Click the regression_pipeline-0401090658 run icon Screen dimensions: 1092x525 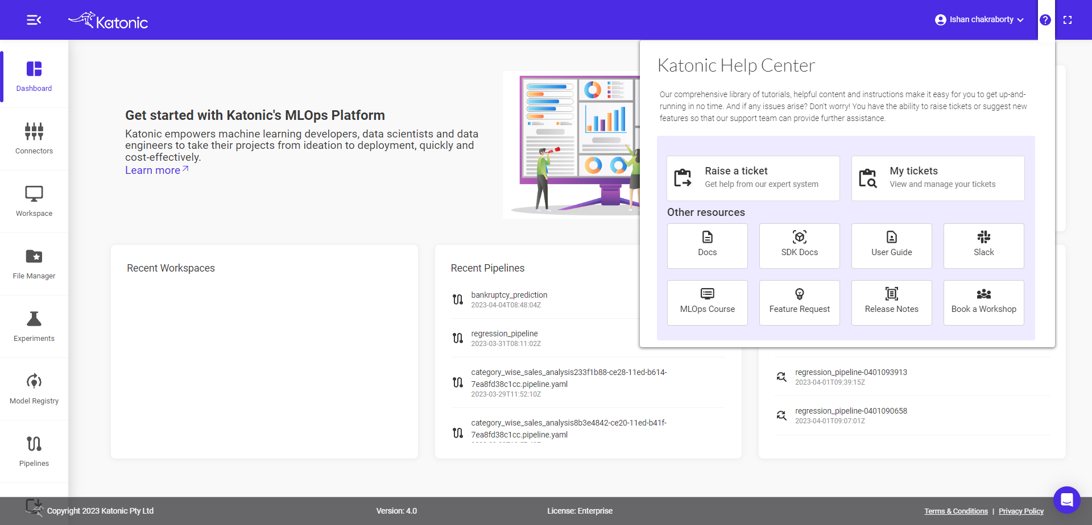point(782,415)
